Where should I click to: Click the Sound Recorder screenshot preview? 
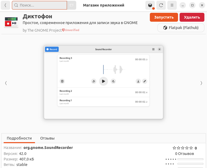click(103, 82)
